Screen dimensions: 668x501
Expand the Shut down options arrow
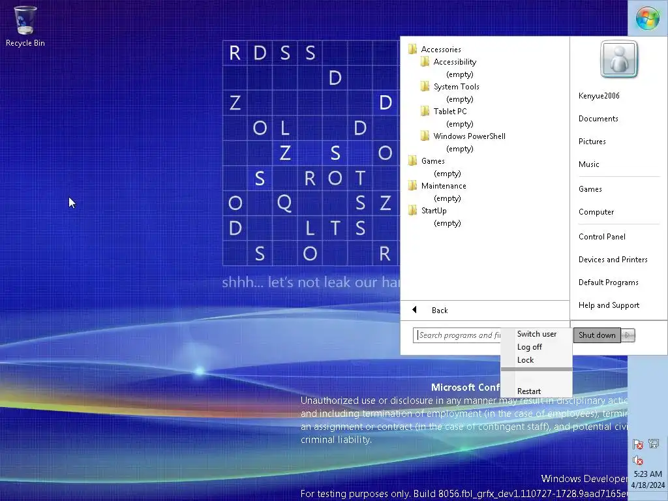coord(628,335)
